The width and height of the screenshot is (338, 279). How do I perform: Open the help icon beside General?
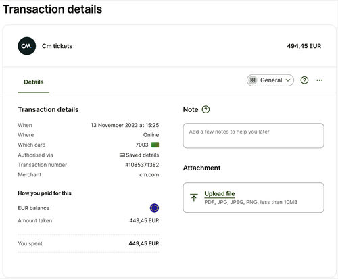point(304,80)
